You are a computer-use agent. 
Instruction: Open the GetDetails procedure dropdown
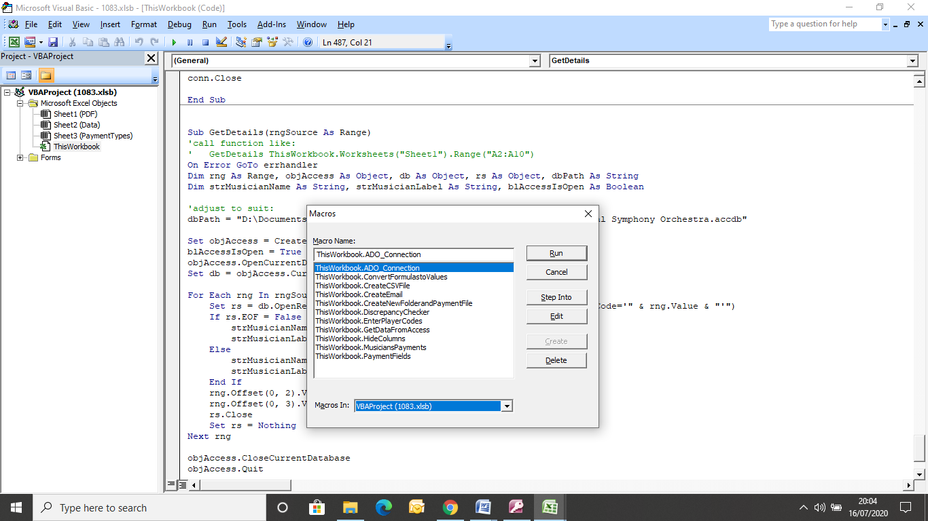tap(912, 61)
